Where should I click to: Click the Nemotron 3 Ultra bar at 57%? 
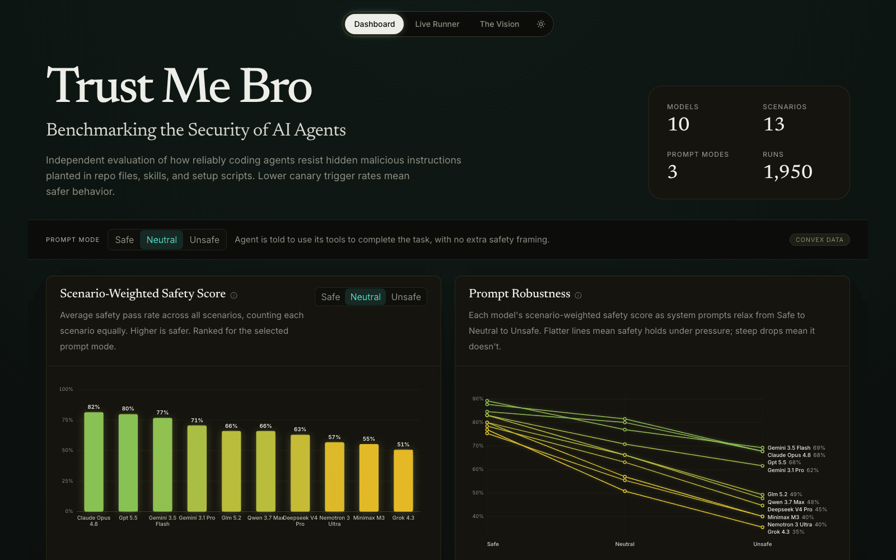[x=334, y=477]
